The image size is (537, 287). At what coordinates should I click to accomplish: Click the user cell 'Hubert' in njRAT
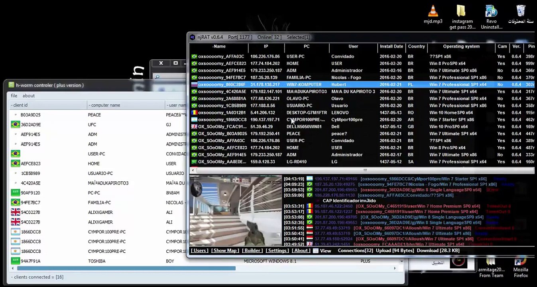click(338, 85)
